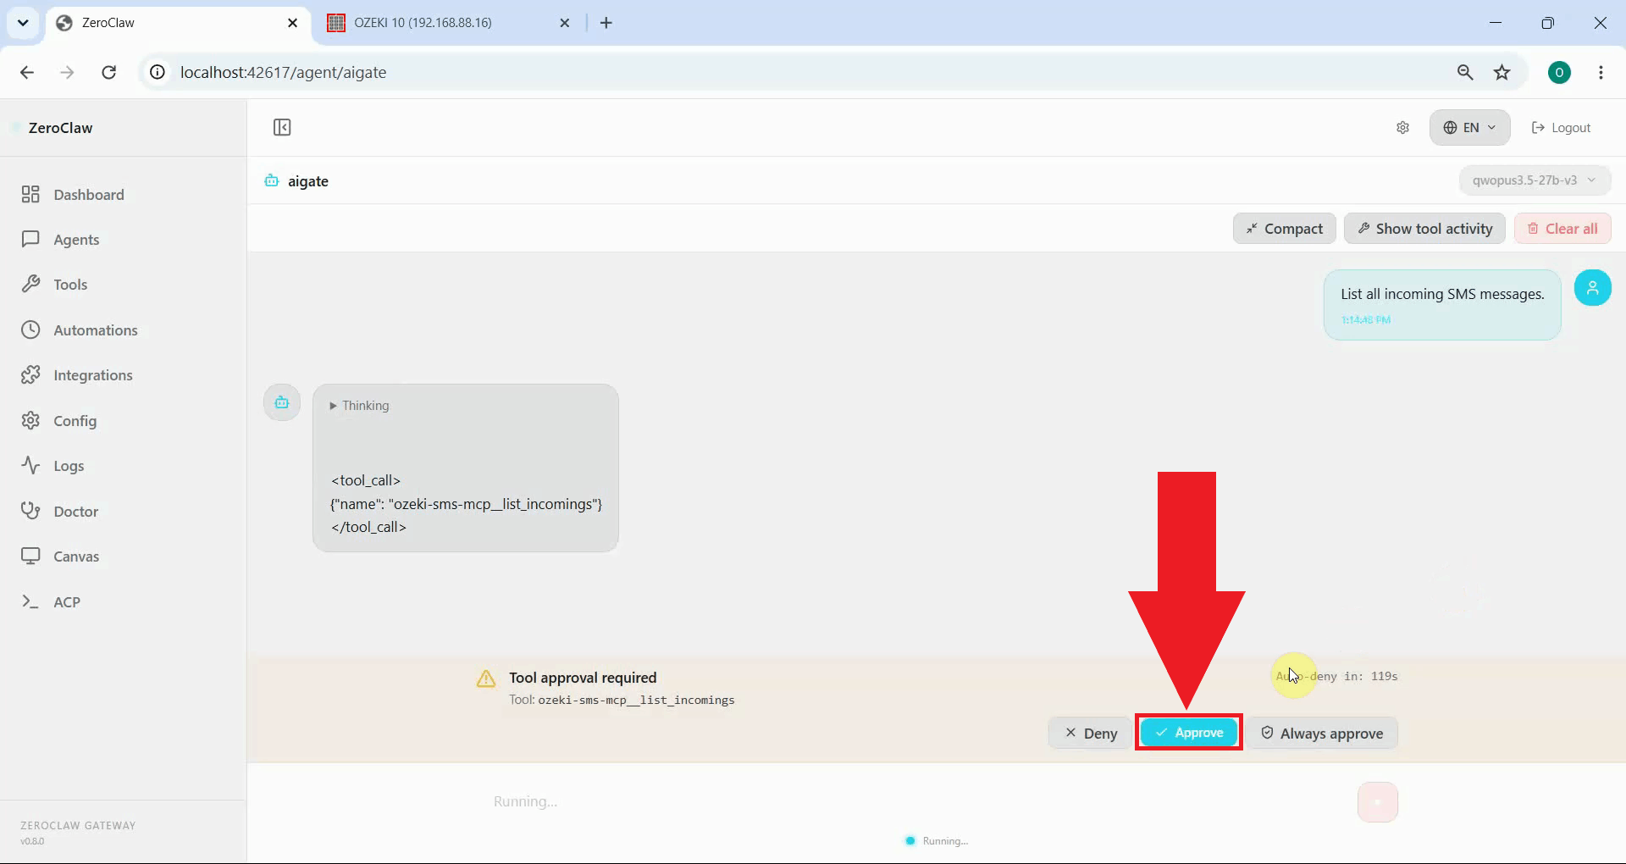Open the Dashboard page in sidebar

pos(73,195)
